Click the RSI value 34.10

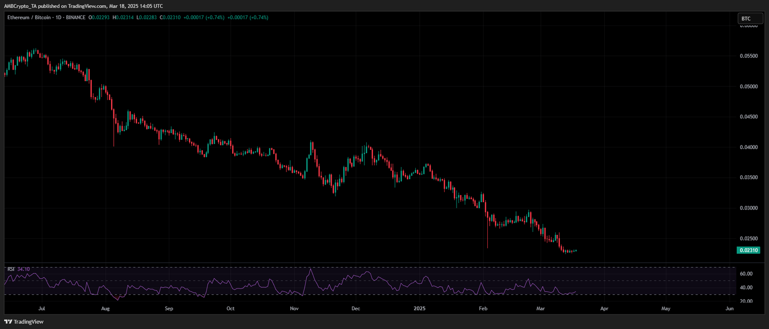click(x=24, y=269)
